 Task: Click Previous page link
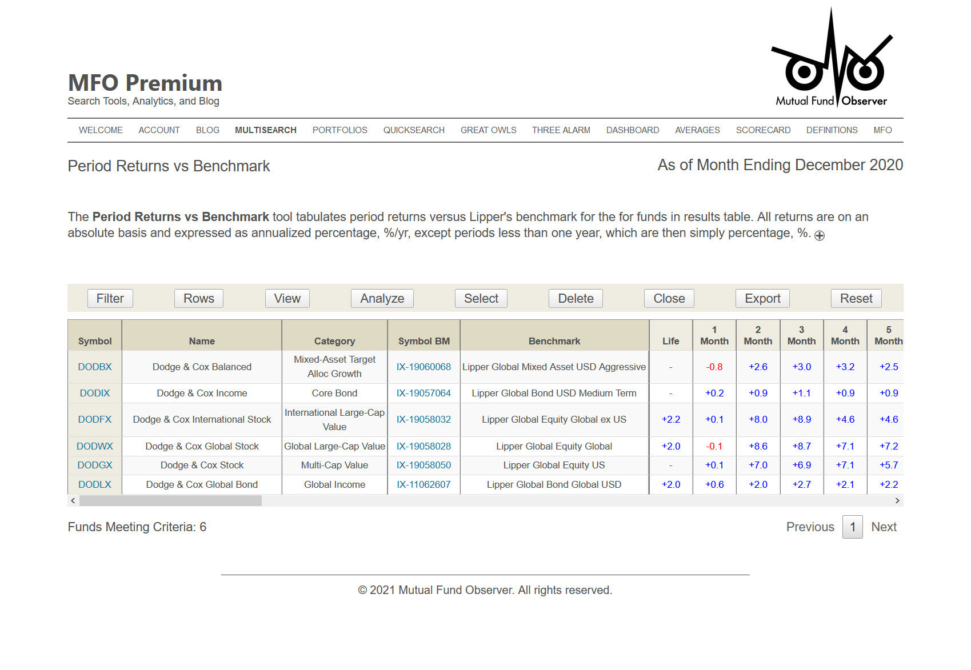pyautogui.click(x=810, y=527)
